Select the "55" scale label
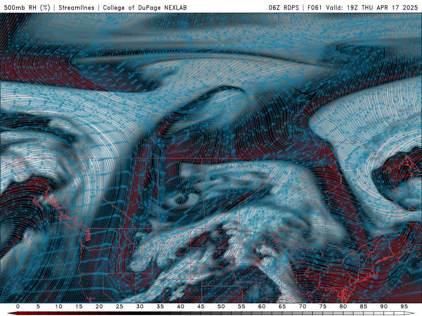 (242, 307)
